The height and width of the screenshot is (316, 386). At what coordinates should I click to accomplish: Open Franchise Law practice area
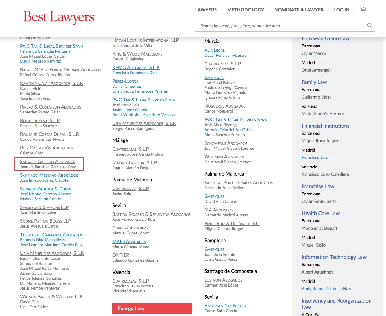(318, 186)
